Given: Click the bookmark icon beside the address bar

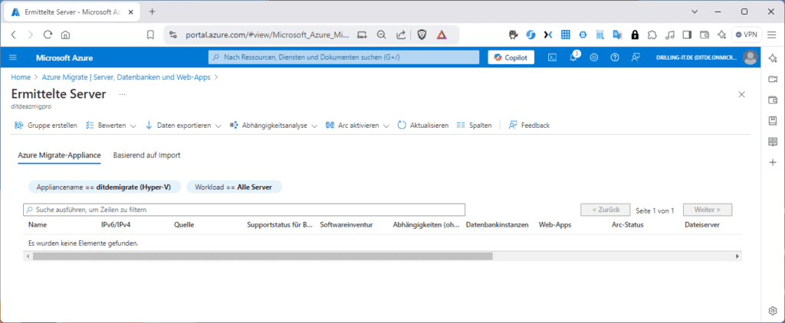Looking at the screenshot, I should [x=150, y=35].
